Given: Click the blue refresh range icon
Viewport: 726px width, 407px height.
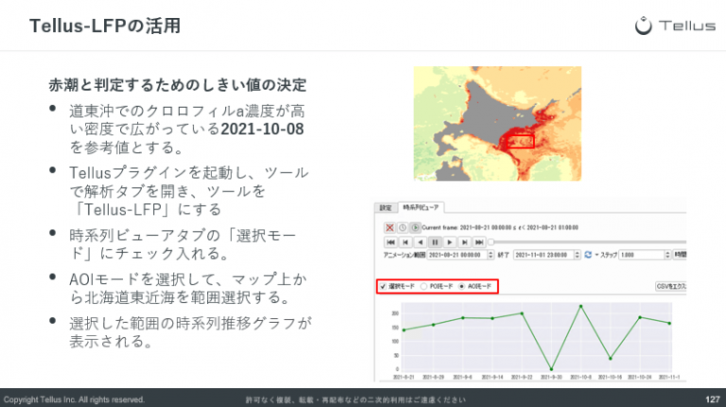Looking at the screenshot, I should point(588,255).
